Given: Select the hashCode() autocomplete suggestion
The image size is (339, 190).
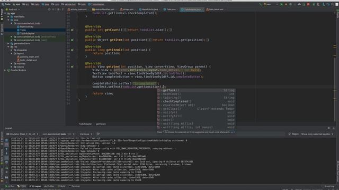Looking at the screenshot, I should pos(196,94).
